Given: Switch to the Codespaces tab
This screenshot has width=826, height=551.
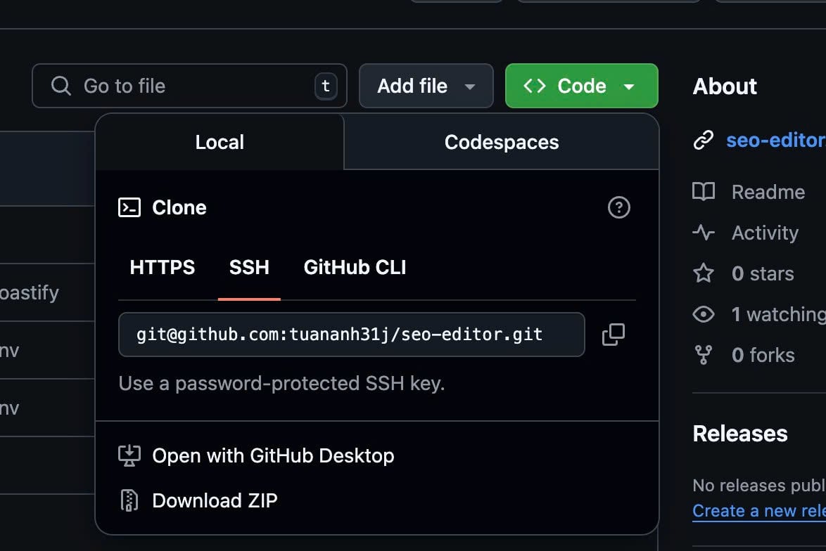Looking at the screenshot, I should pos(502,142).
